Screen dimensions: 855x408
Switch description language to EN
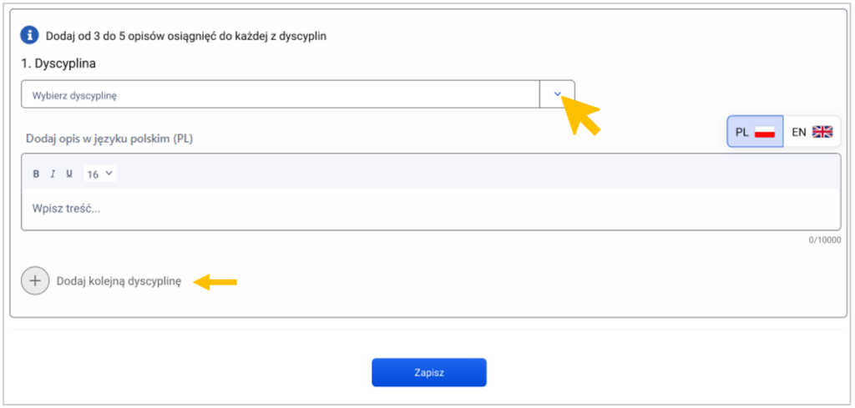click(x=812, y=132)
